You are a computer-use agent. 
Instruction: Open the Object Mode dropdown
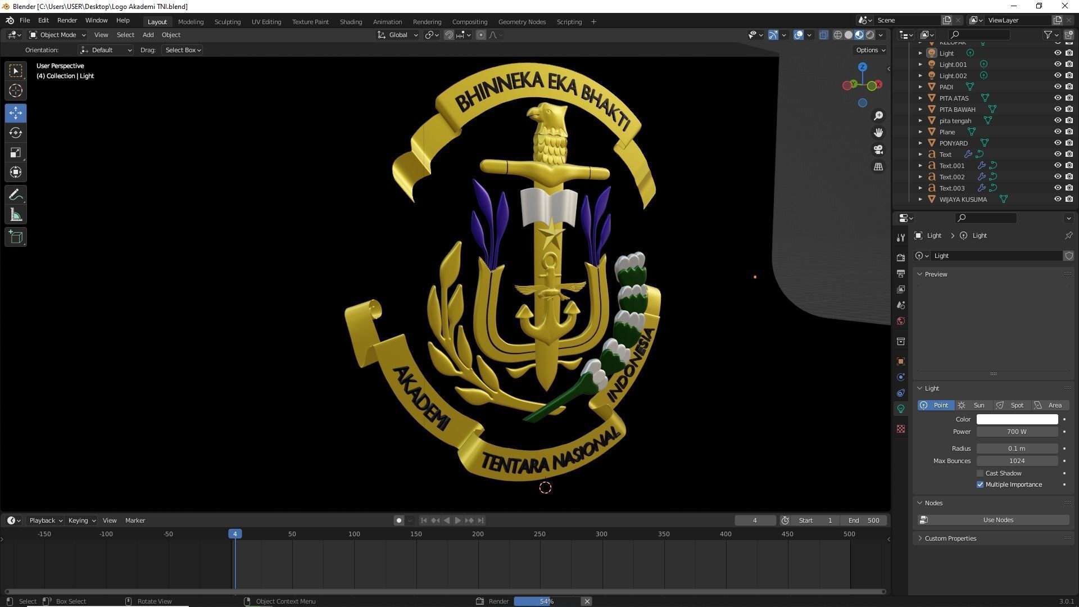(57, 35)
